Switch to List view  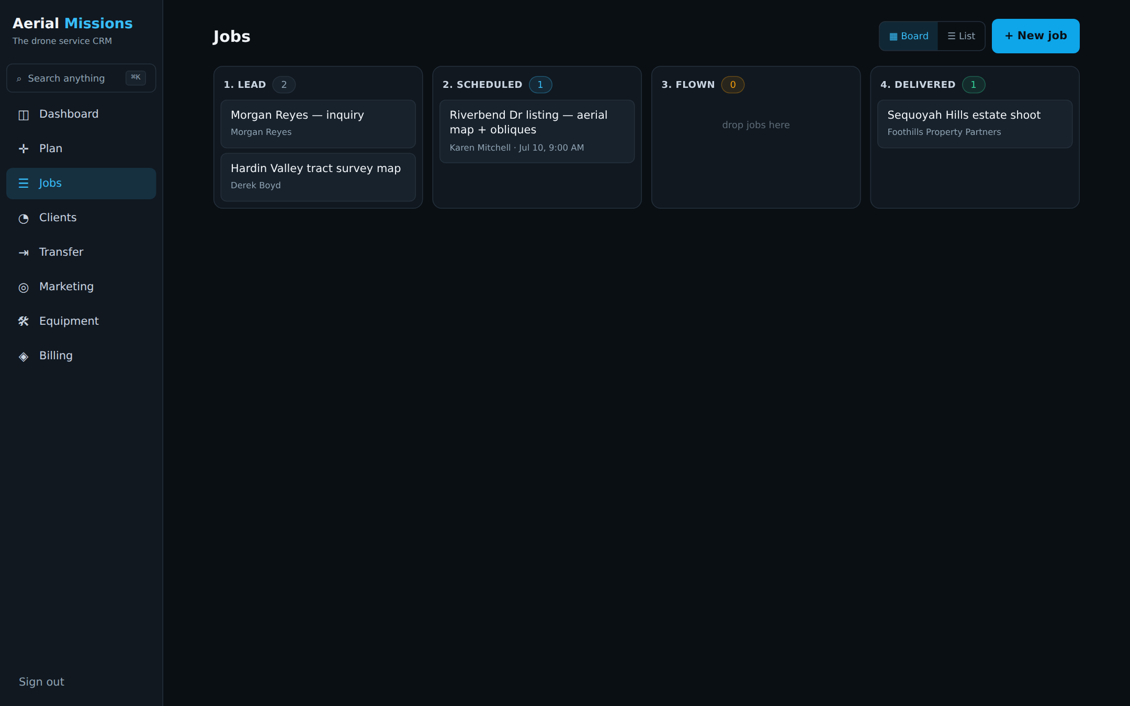click(x=961, y=36)
